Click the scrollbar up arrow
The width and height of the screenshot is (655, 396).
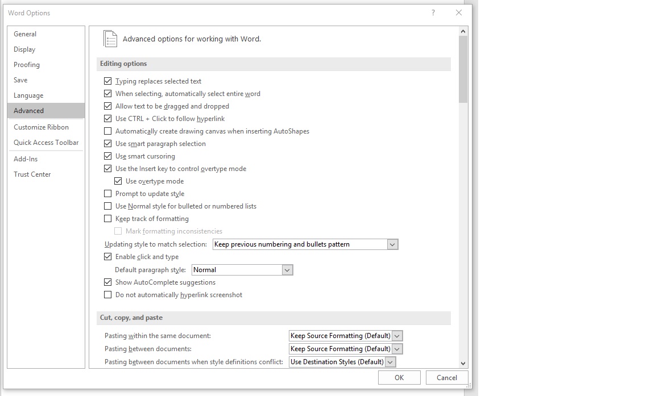click(463, 31)
